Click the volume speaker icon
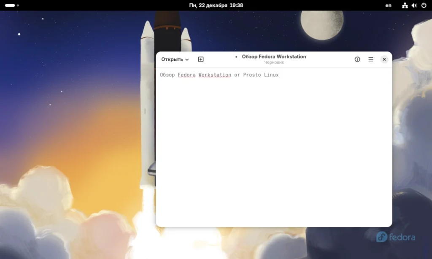The height and width of the screenshot is (259, 432). tap(414, 5)
